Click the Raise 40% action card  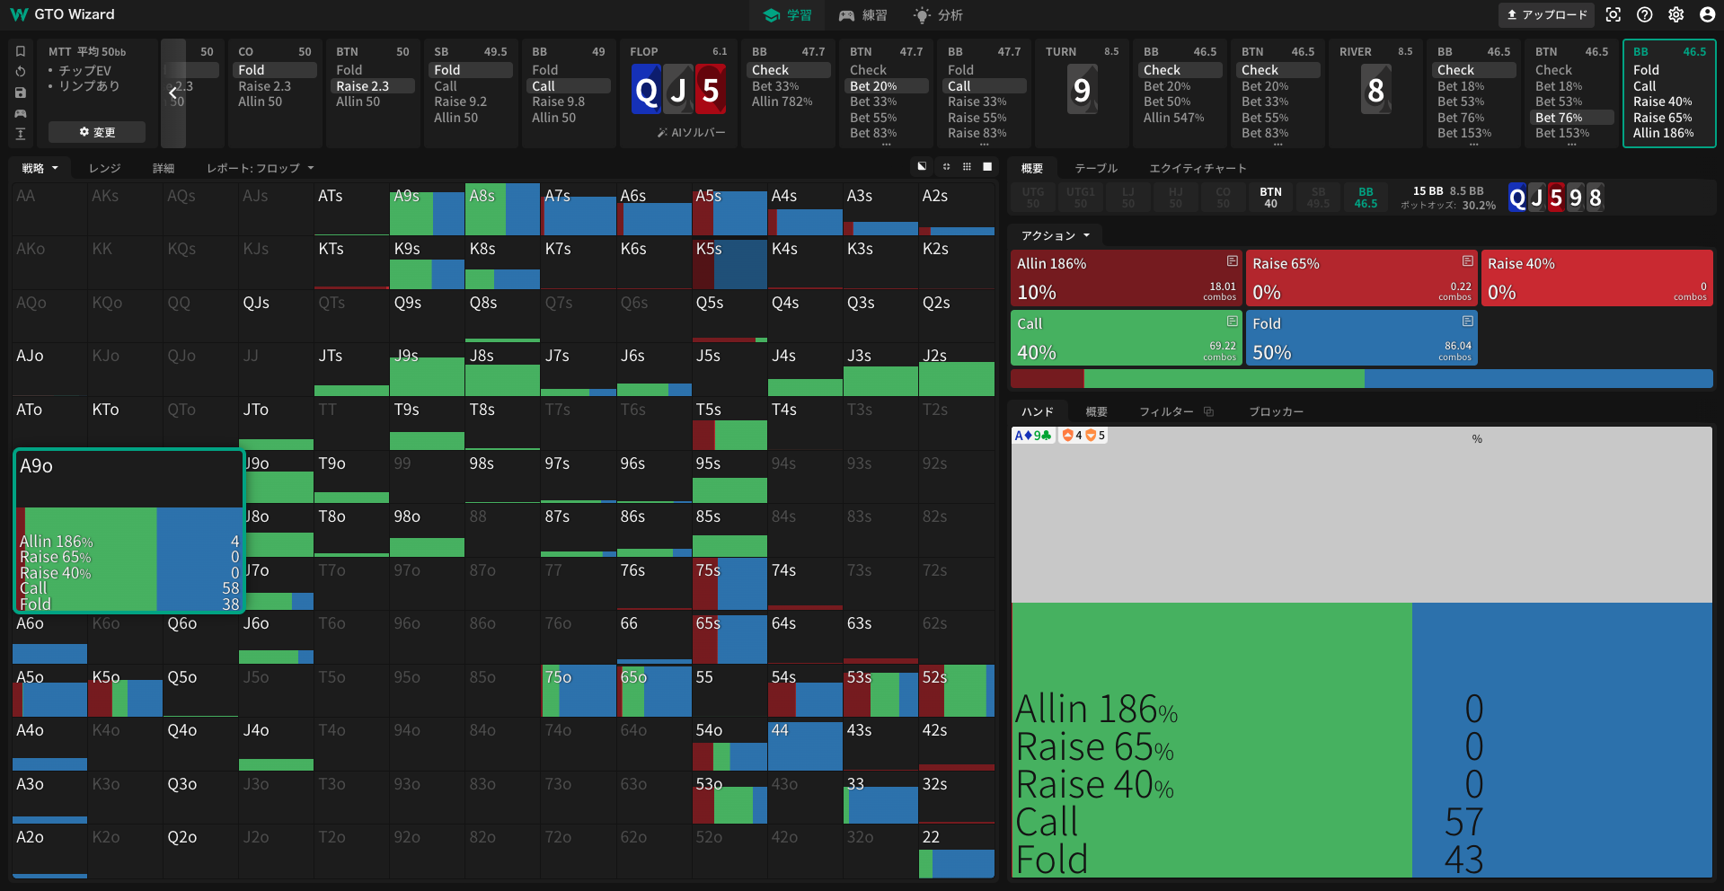tap(1596, 278)
